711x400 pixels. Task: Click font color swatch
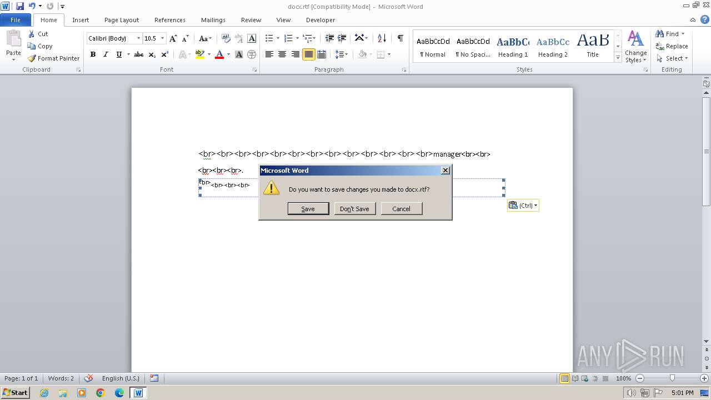coord(219,54)
